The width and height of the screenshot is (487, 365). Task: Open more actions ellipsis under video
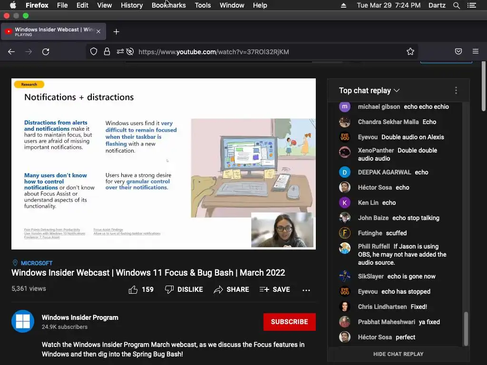click(x=306, y=290)
